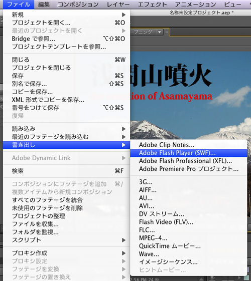Export as Adobe Flash Professional (XFL)...
The image size is (251, 281).
pos(189,161)
